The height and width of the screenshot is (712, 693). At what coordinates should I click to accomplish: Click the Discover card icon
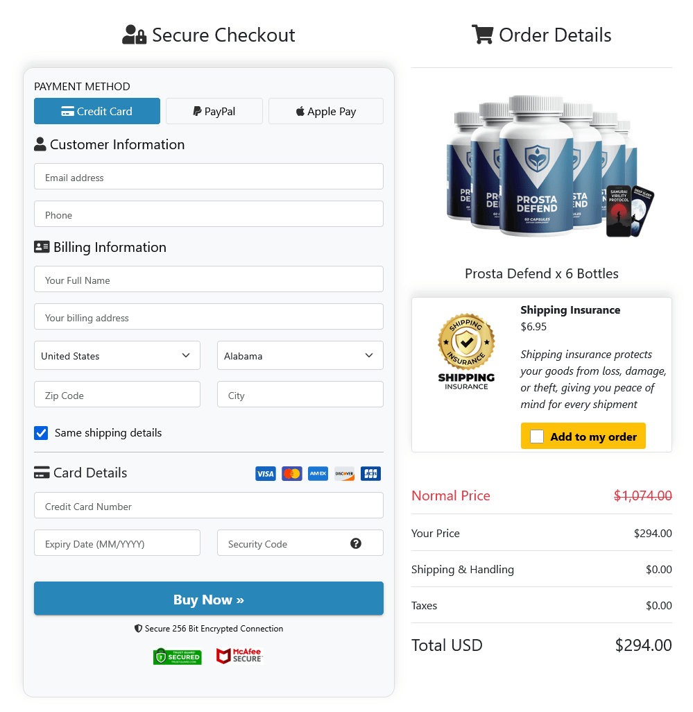[344, 473]
